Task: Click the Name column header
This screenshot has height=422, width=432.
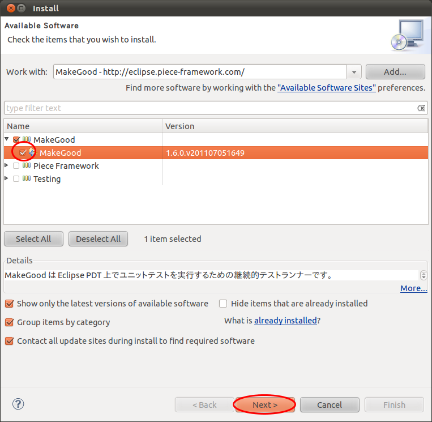Action: pos(83,126)
